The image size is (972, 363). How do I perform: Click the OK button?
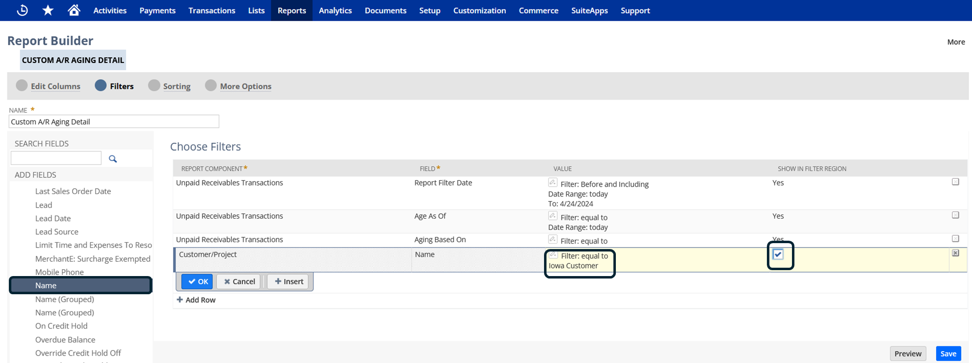tap(197, 281)
